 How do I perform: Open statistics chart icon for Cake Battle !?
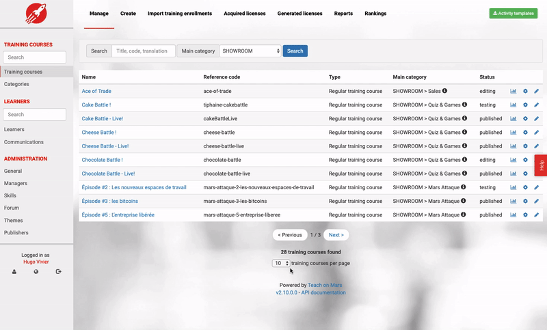[513, 105]
